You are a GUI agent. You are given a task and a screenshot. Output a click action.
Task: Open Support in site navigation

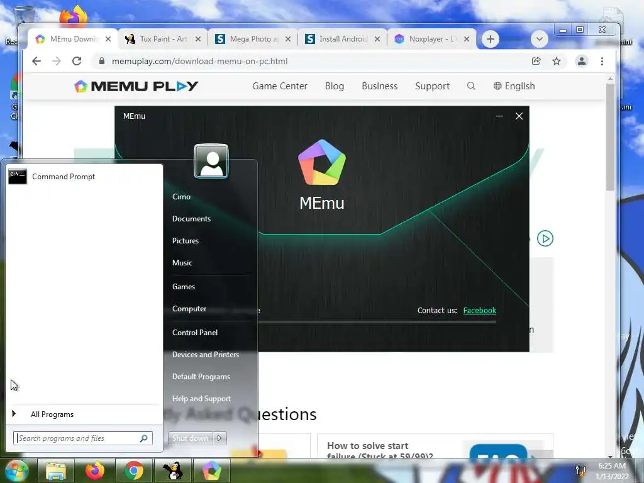point(432,86)
